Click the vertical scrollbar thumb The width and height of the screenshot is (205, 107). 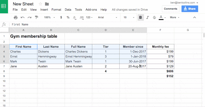pyautogui.click(x=204, y=35)
